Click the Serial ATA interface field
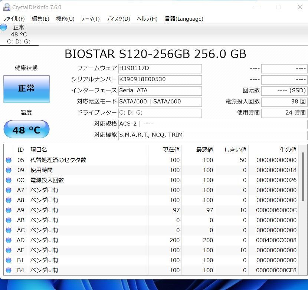The image size is (308, 290). point(160,91)
